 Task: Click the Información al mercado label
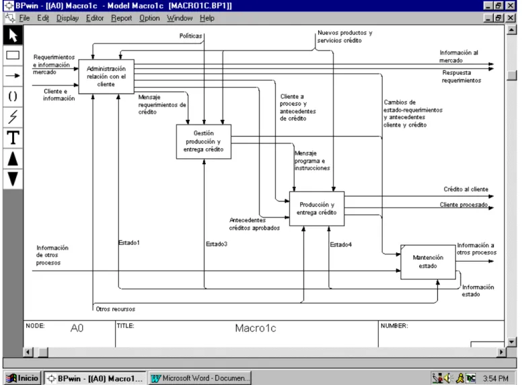tap(459, 57)
